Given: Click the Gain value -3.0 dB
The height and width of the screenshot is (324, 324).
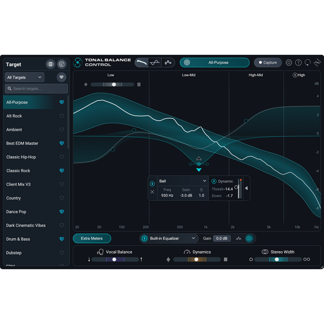Looking at the screenshot, I should pyautogui.click(x=186, y=195).
